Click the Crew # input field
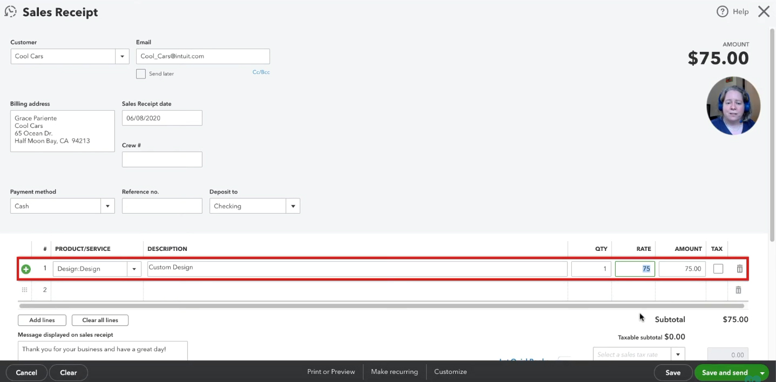Viewport: 776px width, 382px height. click(x=162, y=159)
